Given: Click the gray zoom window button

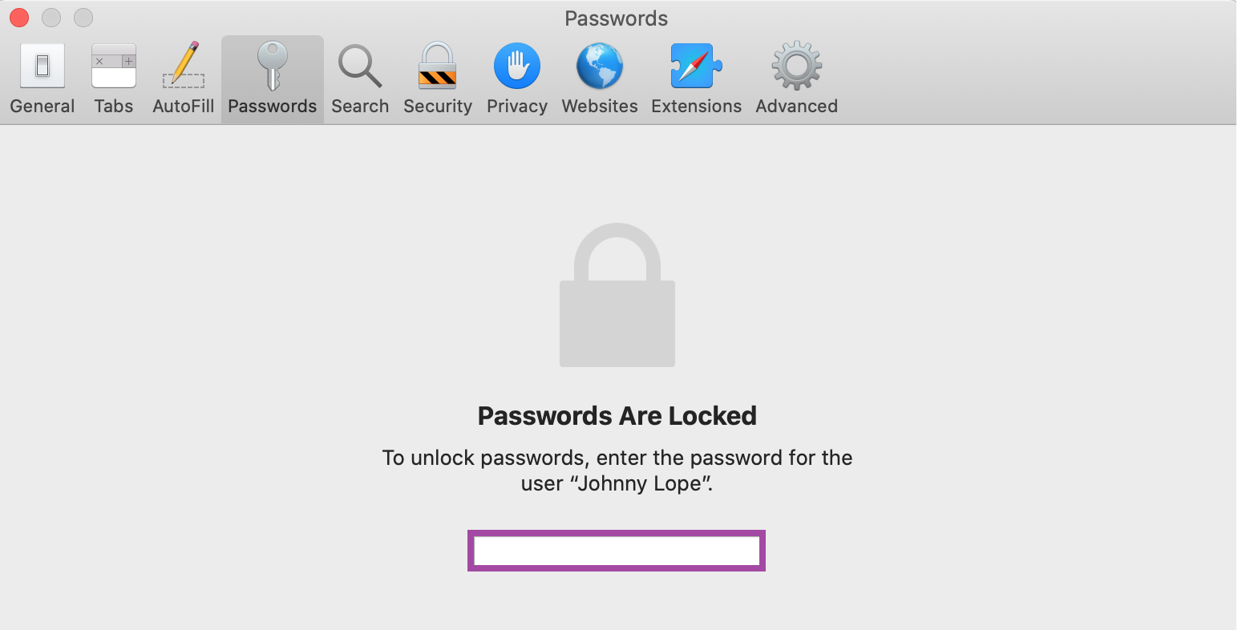Looking at the screenshot, I should [83, 17].
